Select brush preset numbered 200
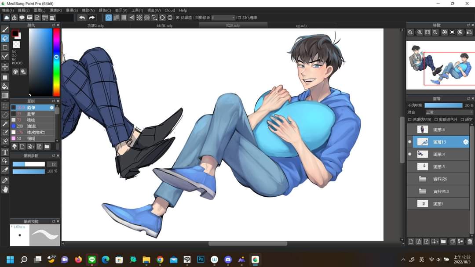Image resolution: width=475 pixels, height=267 pixels. coord(33,126)
